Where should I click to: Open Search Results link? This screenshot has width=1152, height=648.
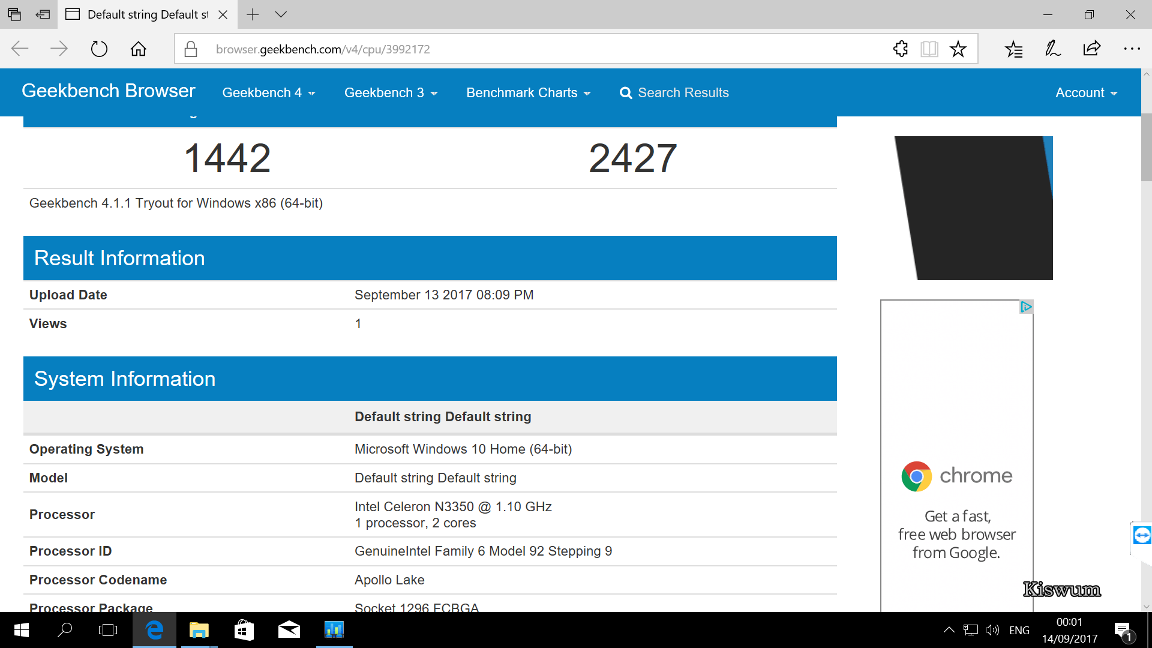(x=674, y=92)
